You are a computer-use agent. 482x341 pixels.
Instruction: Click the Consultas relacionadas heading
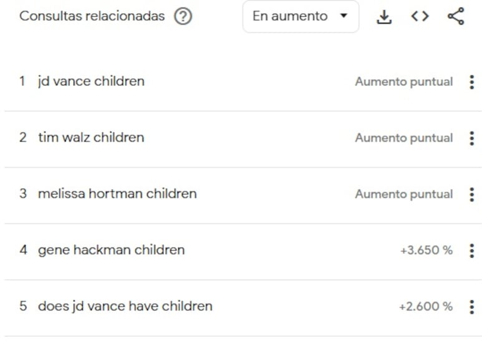point(92,16)
